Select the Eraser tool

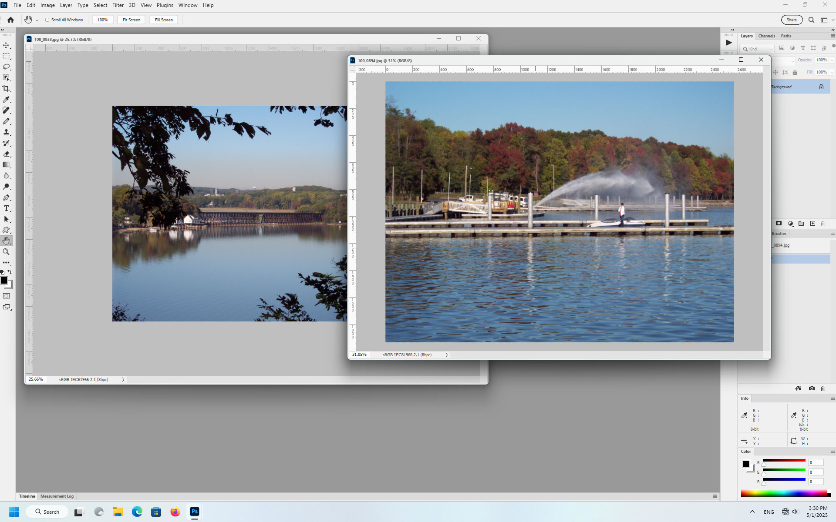click(x=7, y=154)
